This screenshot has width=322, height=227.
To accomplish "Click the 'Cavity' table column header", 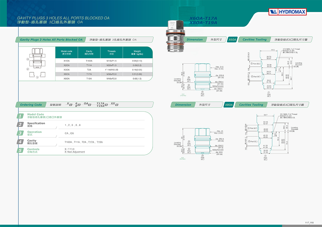I will coord(89,53).
